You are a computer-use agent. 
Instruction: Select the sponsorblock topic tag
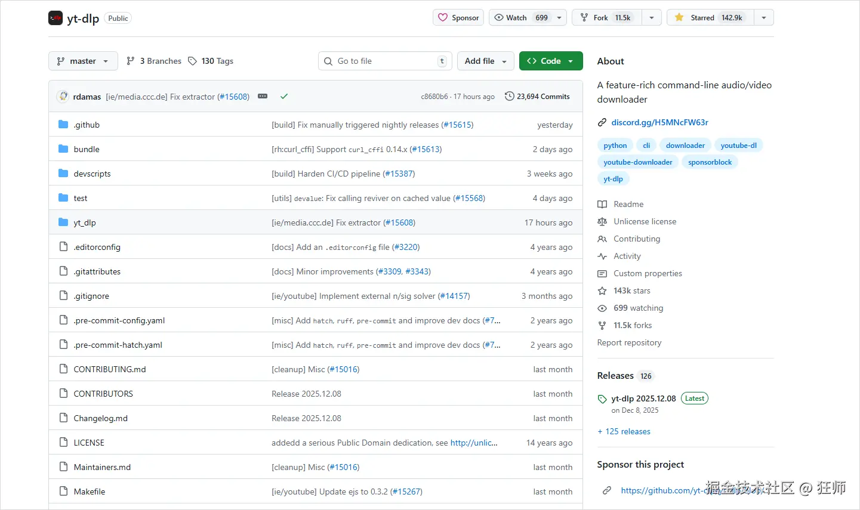710,162
